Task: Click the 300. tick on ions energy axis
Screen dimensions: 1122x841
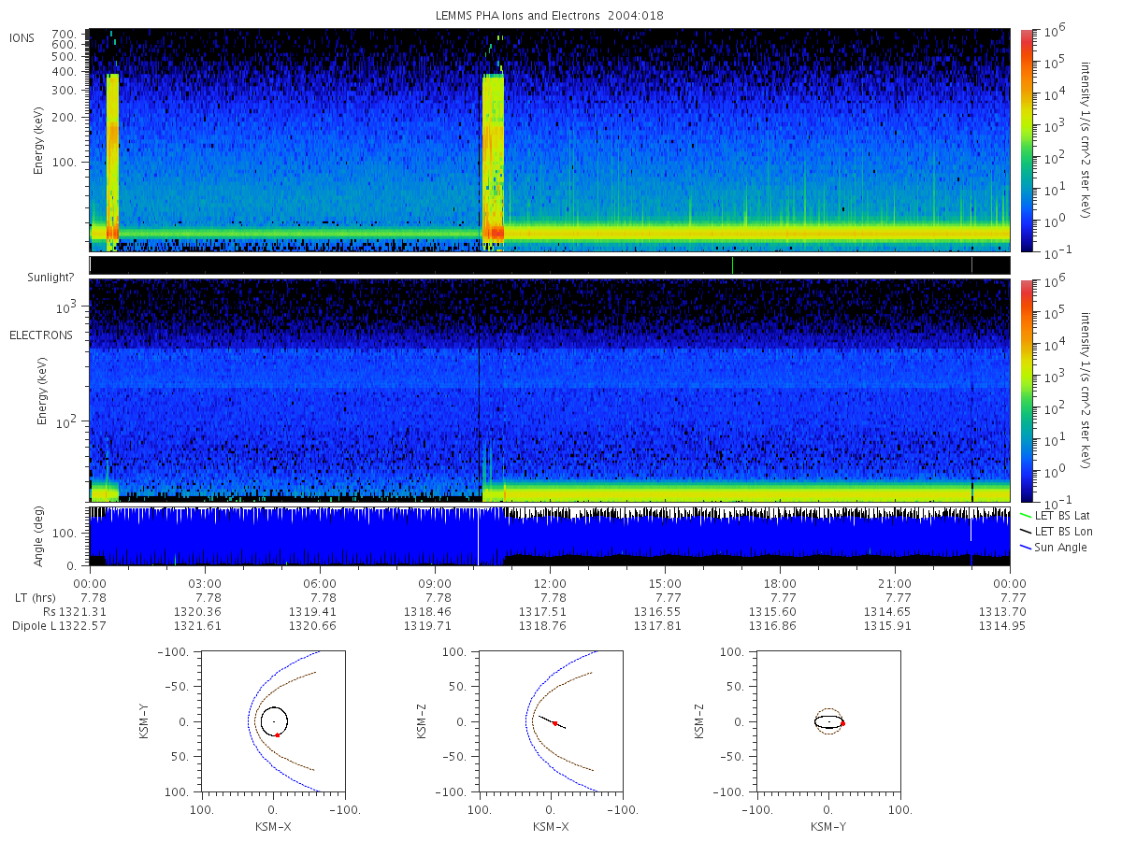Action: point(65,91)
